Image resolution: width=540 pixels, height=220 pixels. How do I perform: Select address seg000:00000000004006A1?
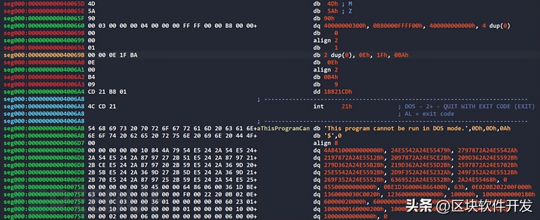pyautogui.click(x=43, y=70)
